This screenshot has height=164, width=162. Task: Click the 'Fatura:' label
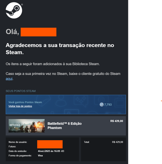pyautogui.click(x=12, y=147)
